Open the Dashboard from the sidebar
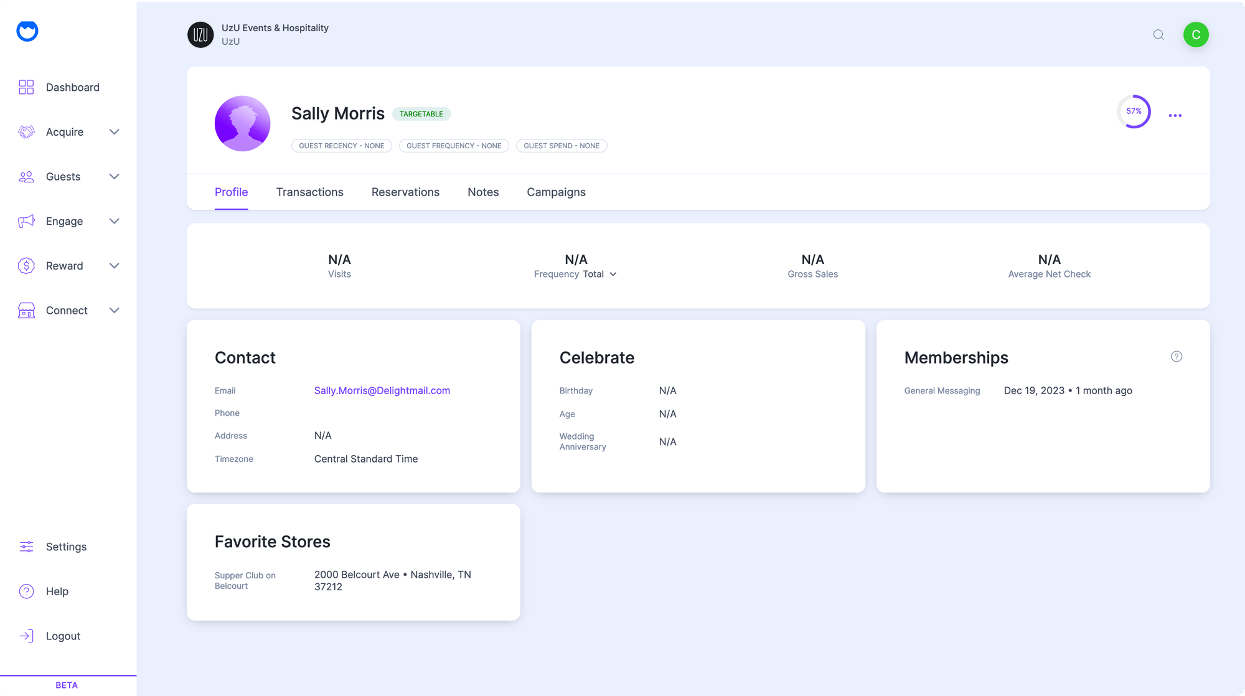The width and height of the screenshot is (1245, 696). click(x=26, y=87)
